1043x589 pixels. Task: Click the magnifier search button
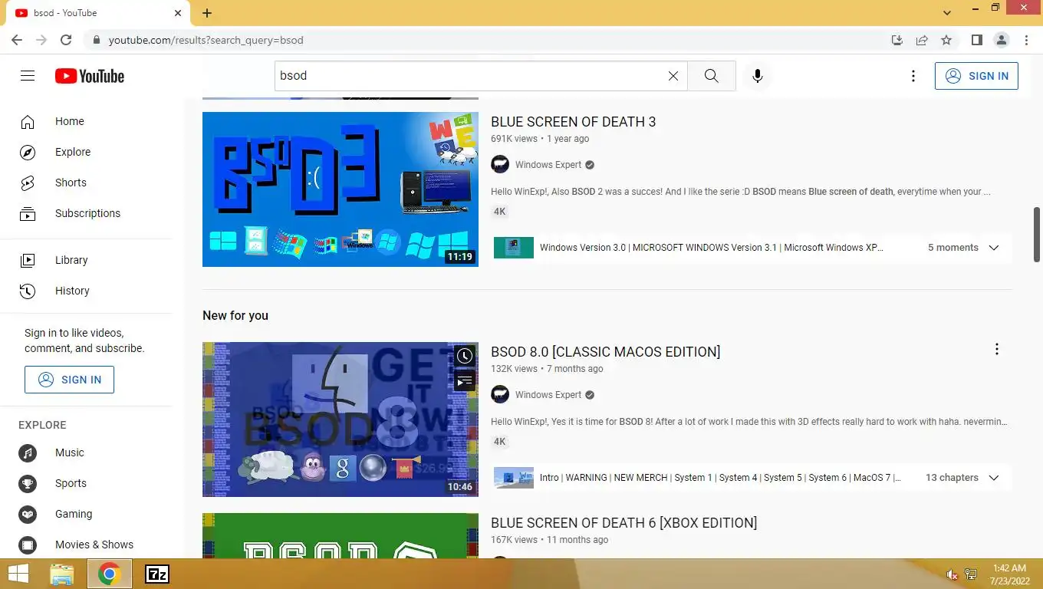[711, 76]
